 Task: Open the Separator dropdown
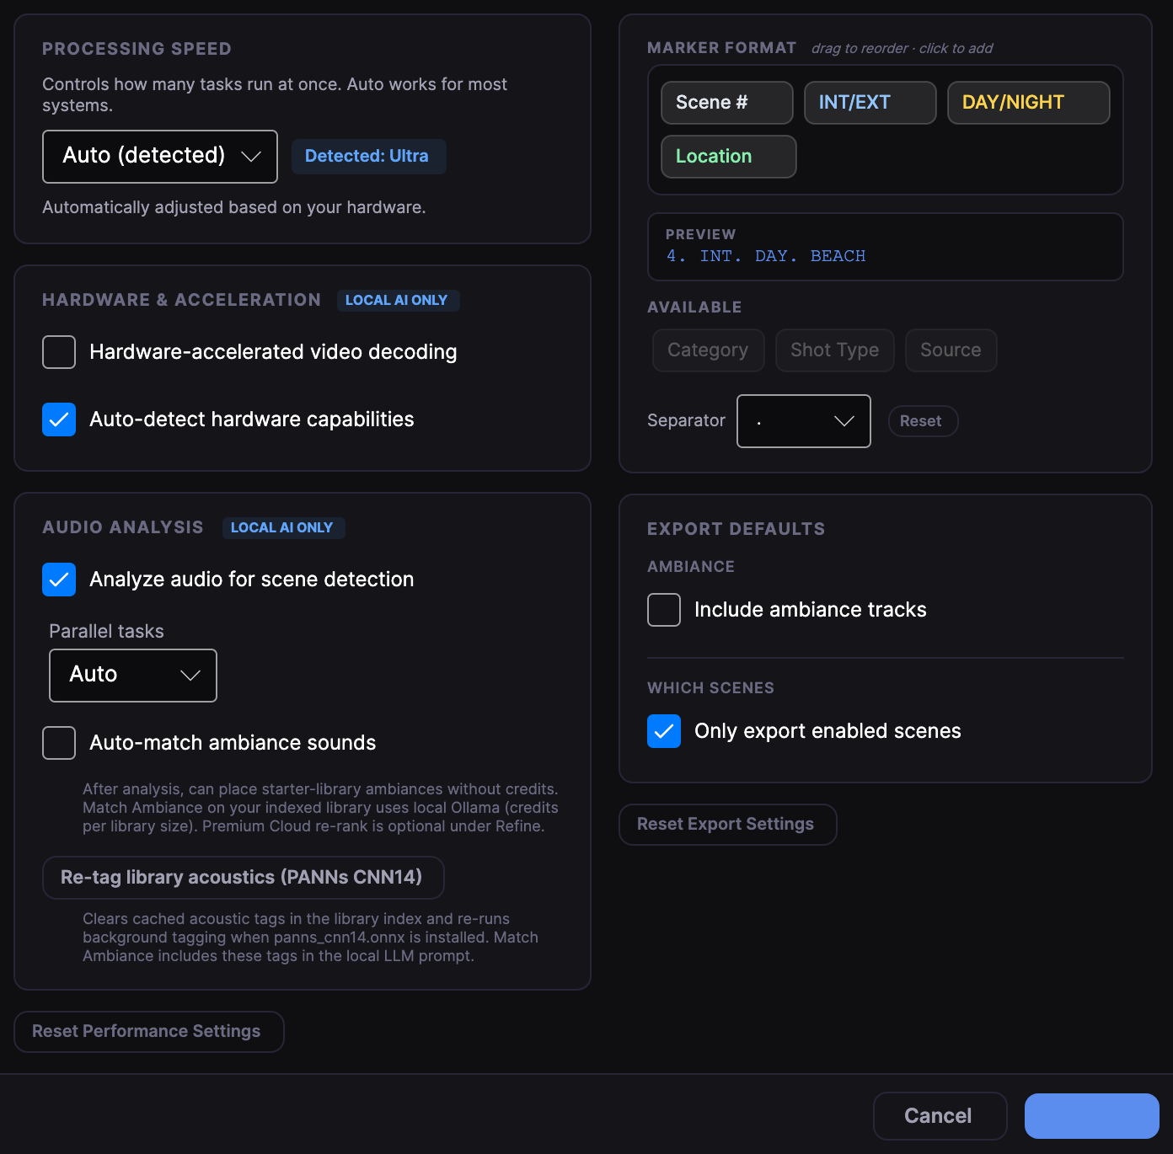(x=804, y=421)
